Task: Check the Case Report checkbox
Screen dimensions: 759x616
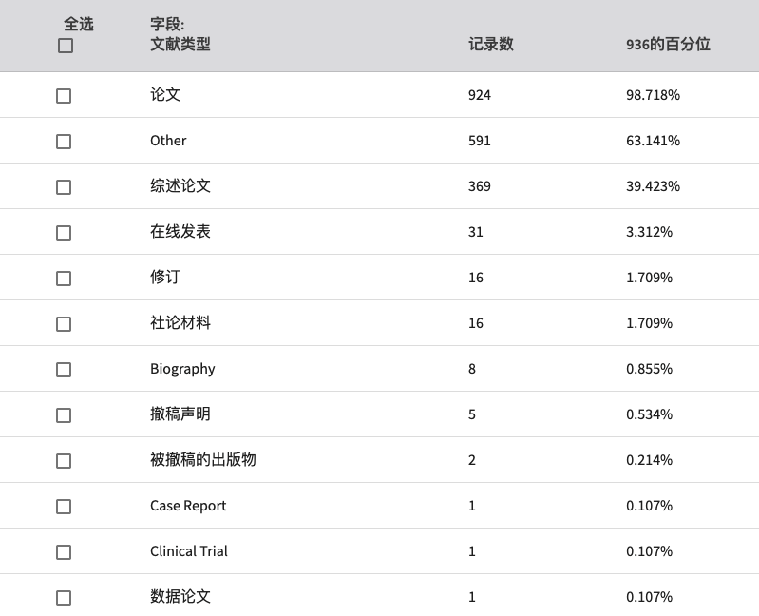Action: (64, 507)
